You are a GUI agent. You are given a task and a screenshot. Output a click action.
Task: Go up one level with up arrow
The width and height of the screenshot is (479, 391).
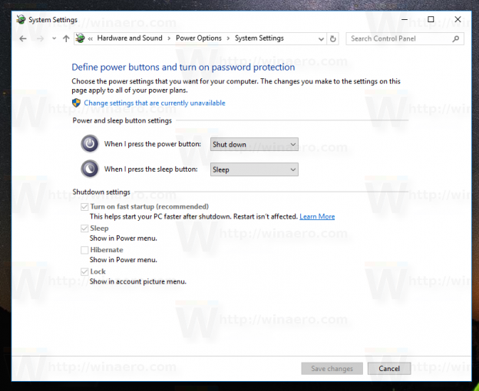pyautogui.click(x=66, y=38)
